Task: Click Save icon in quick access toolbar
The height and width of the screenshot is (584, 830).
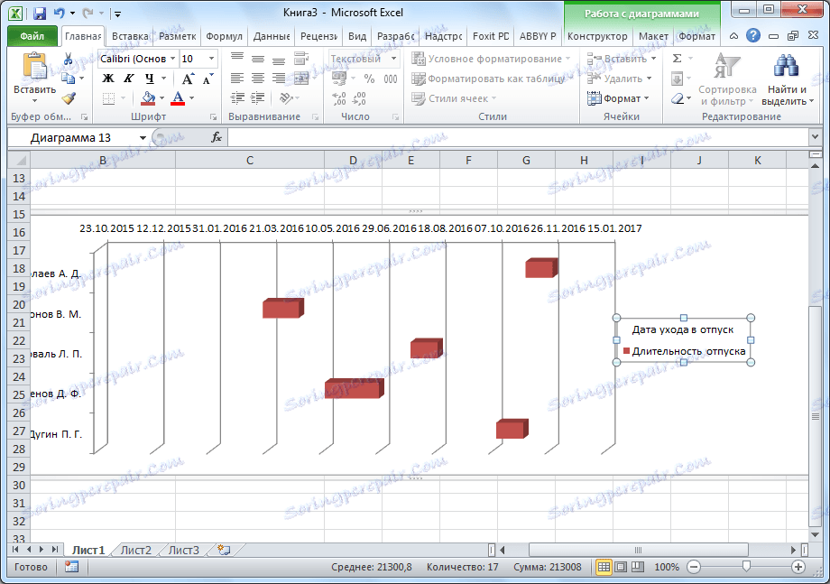Action: click(x=39, y=13)
